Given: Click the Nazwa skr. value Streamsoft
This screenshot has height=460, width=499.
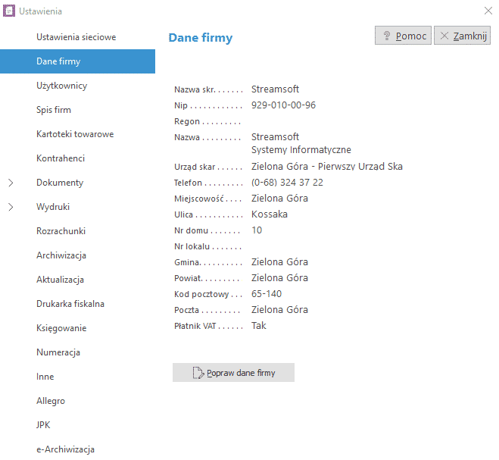Looking at the screenshot, I should 275,89.
